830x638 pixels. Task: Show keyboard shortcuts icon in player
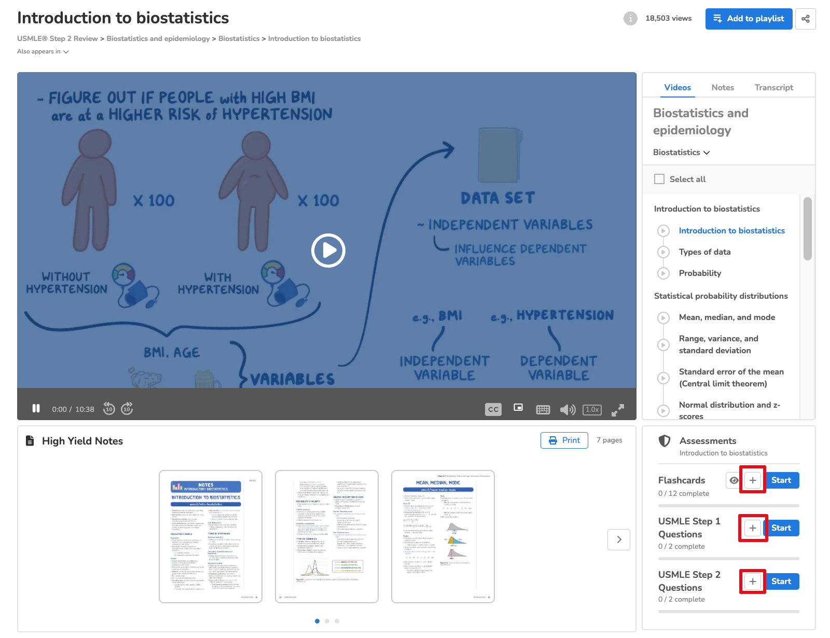(x=543, y=410)
